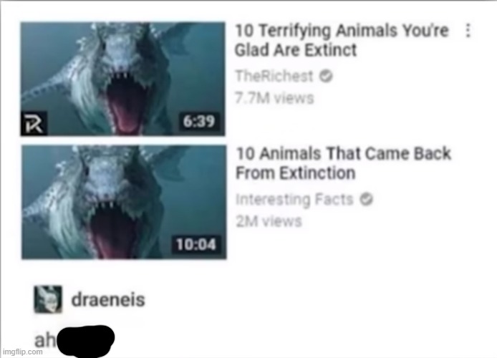The width and height of the screenshot is (497, 358).
Task: Open Interesting Facts channel name
Action: [294, 200]
